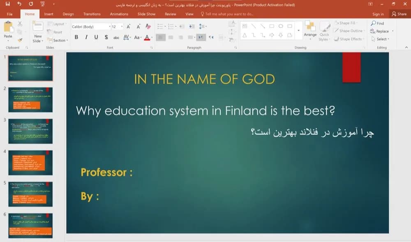Open the Find tool in Editing group
The width and height of the screenshot is (411, 242).
377,23
